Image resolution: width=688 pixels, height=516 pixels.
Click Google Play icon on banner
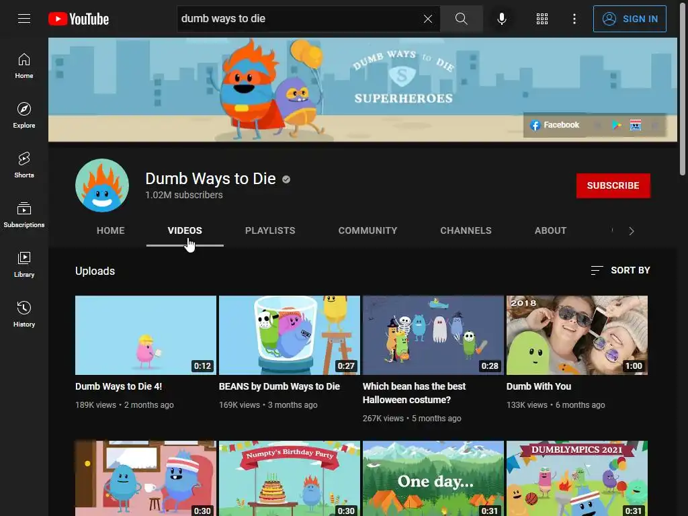[617, 126]
